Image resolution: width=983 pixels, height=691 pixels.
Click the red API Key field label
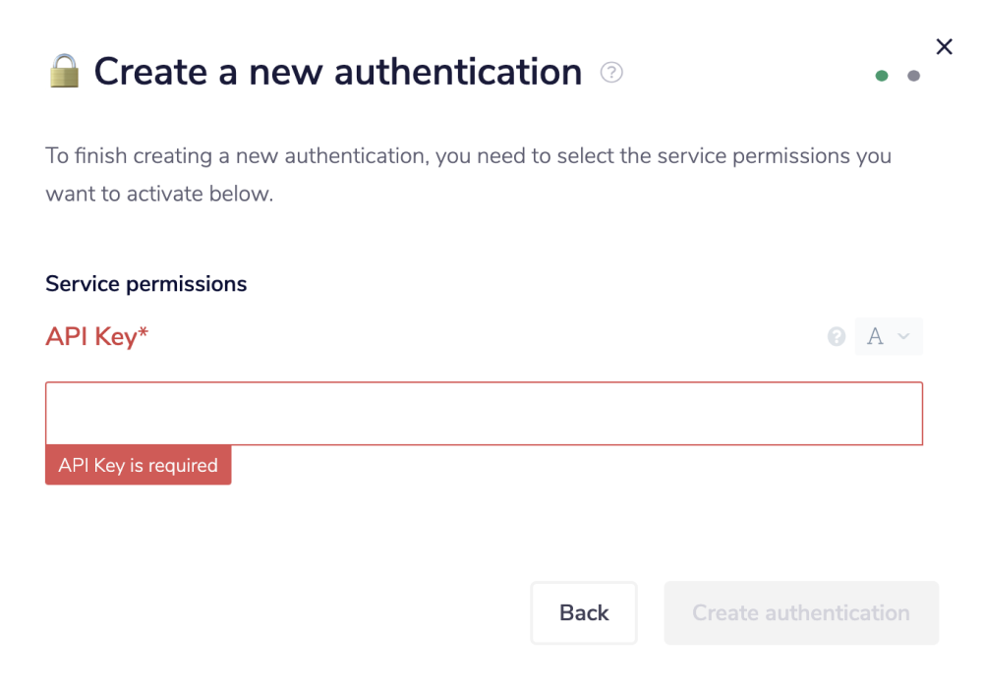point(91,336)
